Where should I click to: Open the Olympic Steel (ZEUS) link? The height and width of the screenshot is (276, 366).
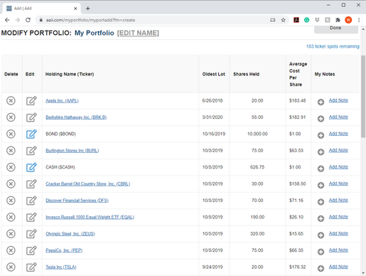(70, 234)
